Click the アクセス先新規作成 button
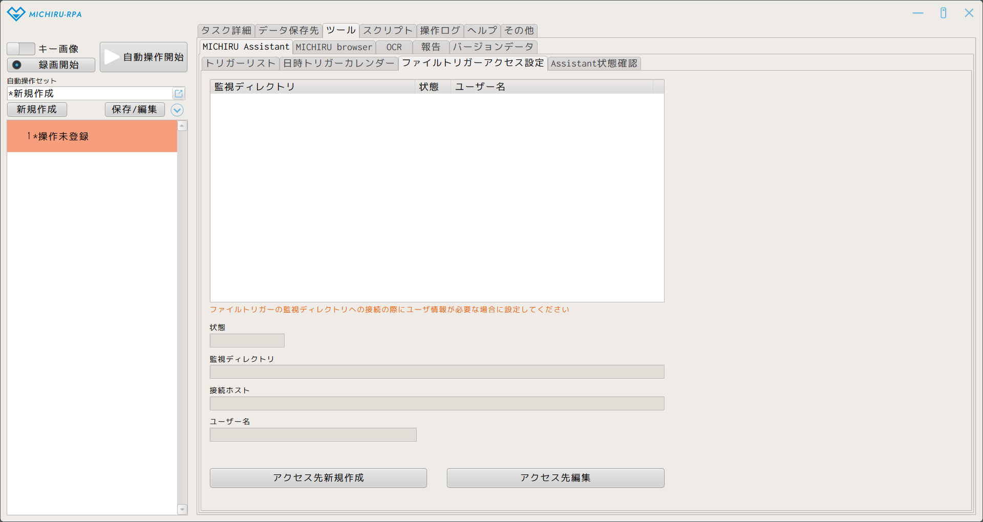The image size is (983, 522). click(x=318, y=478)
